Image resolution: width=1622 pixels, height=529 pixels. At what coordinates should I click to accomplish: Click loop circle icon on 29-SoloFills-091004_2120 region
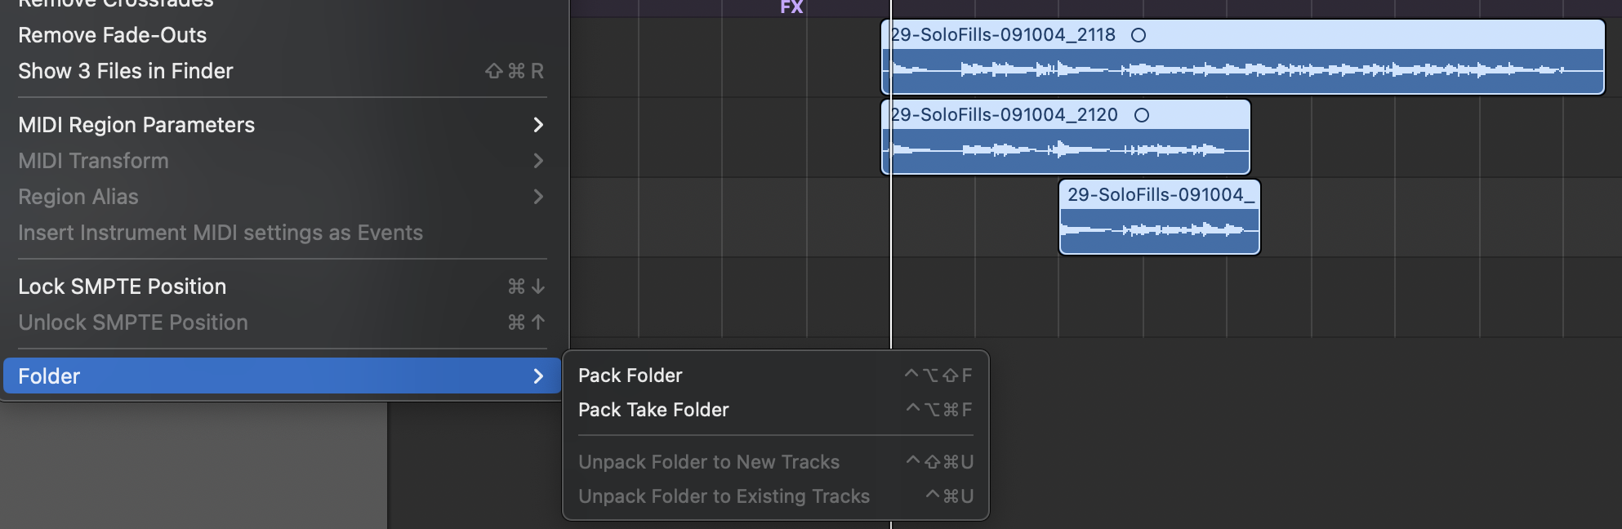1142,115
